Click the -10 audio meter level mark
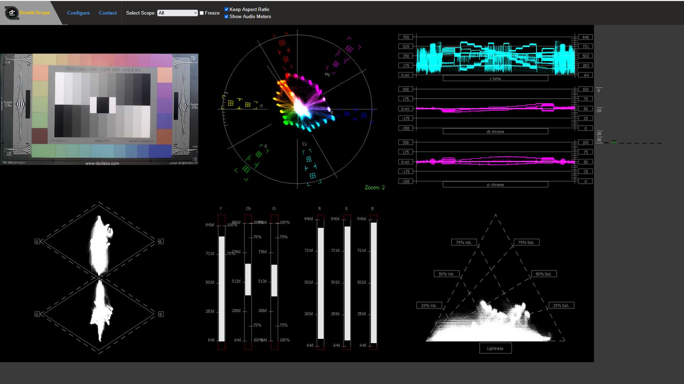The image size is (684, 384). pyautogui.click(x=599, y=111)
